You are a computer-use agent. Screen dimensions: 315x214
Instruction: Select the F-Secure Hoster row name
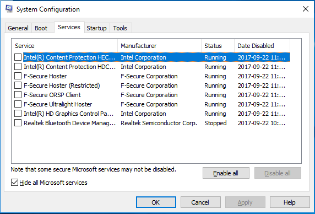click(45, 76)
